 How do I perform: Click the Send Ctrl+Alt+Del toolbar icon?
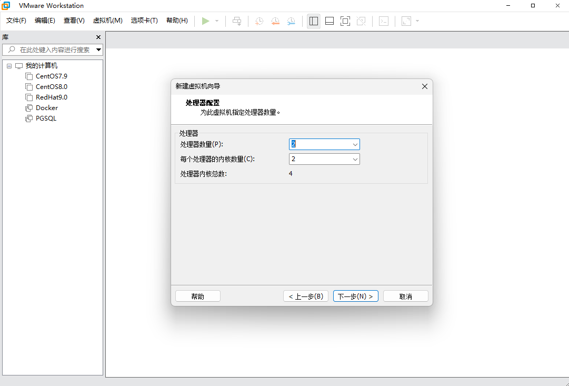pos(237,21)
